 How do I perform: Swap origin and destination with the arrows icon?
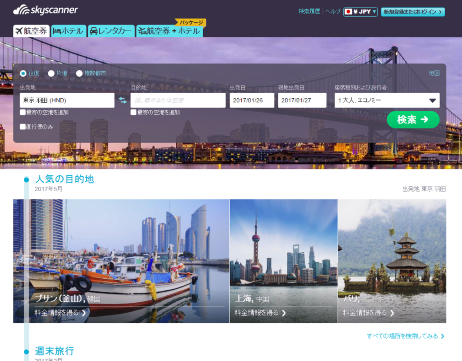tap(123, 100)
